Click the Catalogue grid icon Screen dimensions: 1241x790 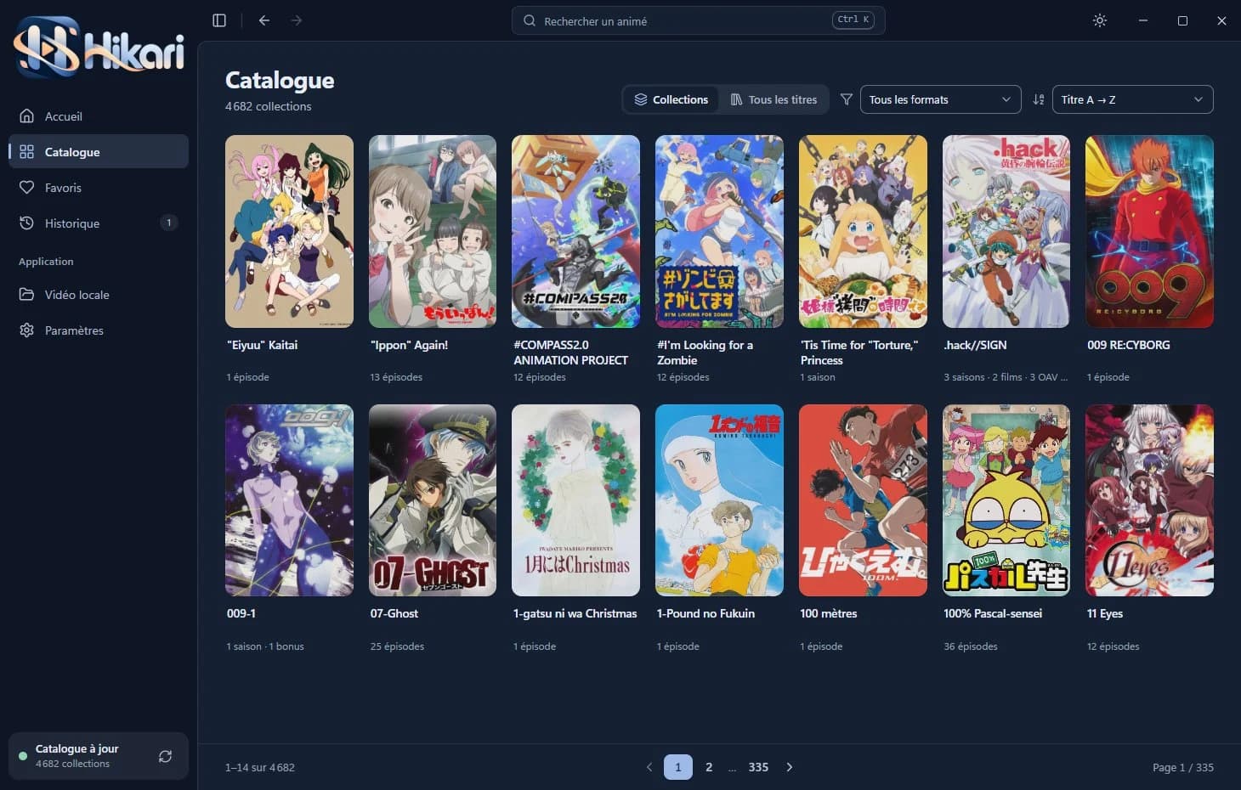tap(27, 151)
